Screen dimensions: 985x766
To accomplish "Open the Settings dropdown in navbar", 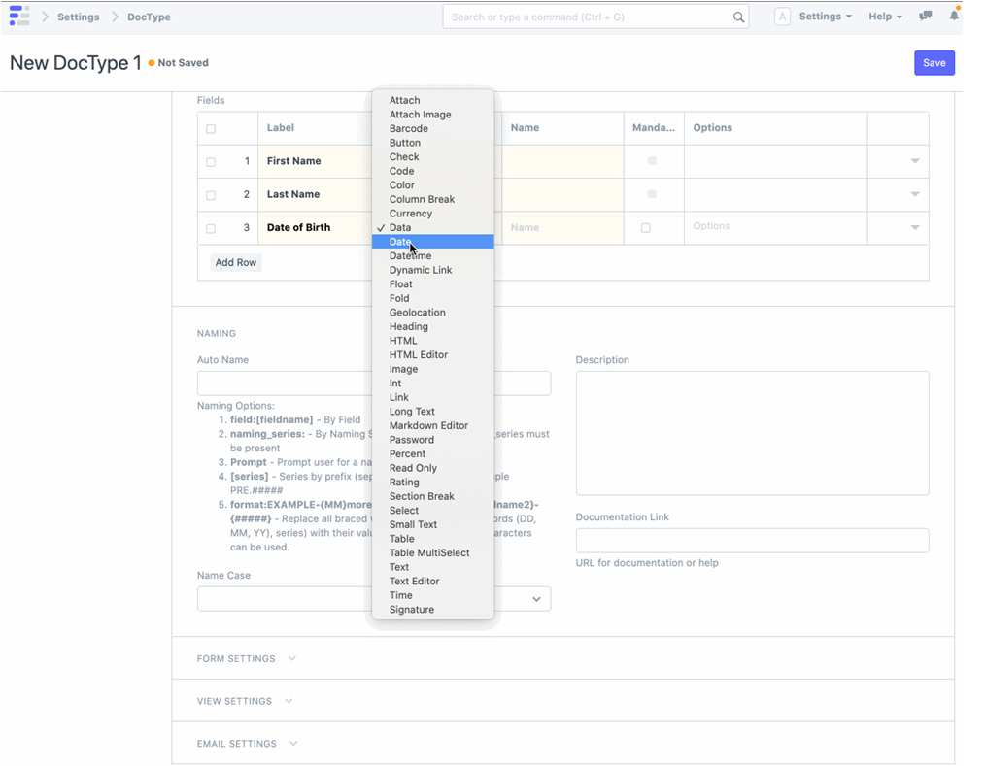I will coord(825,17).
